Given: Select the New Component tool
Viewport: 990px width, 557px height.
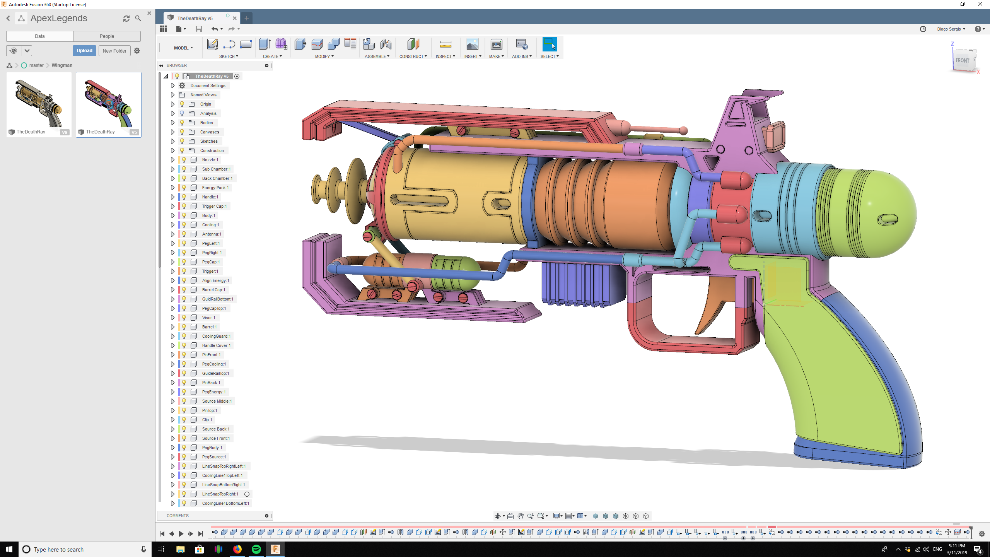Looking at the screenshot, I should [x=369, y=44].
